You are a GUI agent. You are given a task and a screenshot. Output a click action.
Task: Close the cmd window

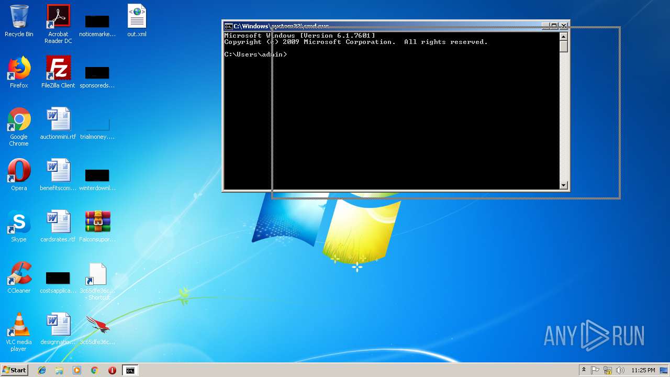[x=563, y=26]
